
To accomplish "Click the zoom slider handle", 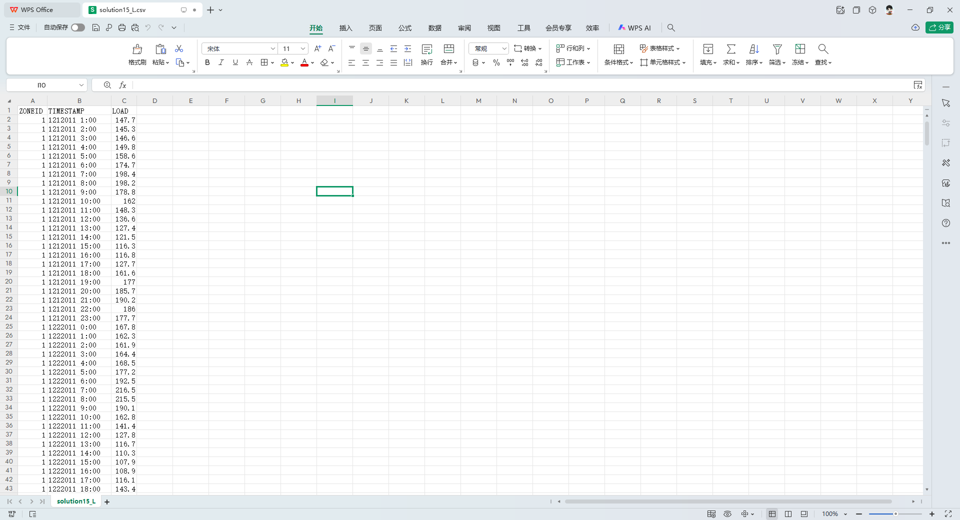I will click(x=895, y=514).
